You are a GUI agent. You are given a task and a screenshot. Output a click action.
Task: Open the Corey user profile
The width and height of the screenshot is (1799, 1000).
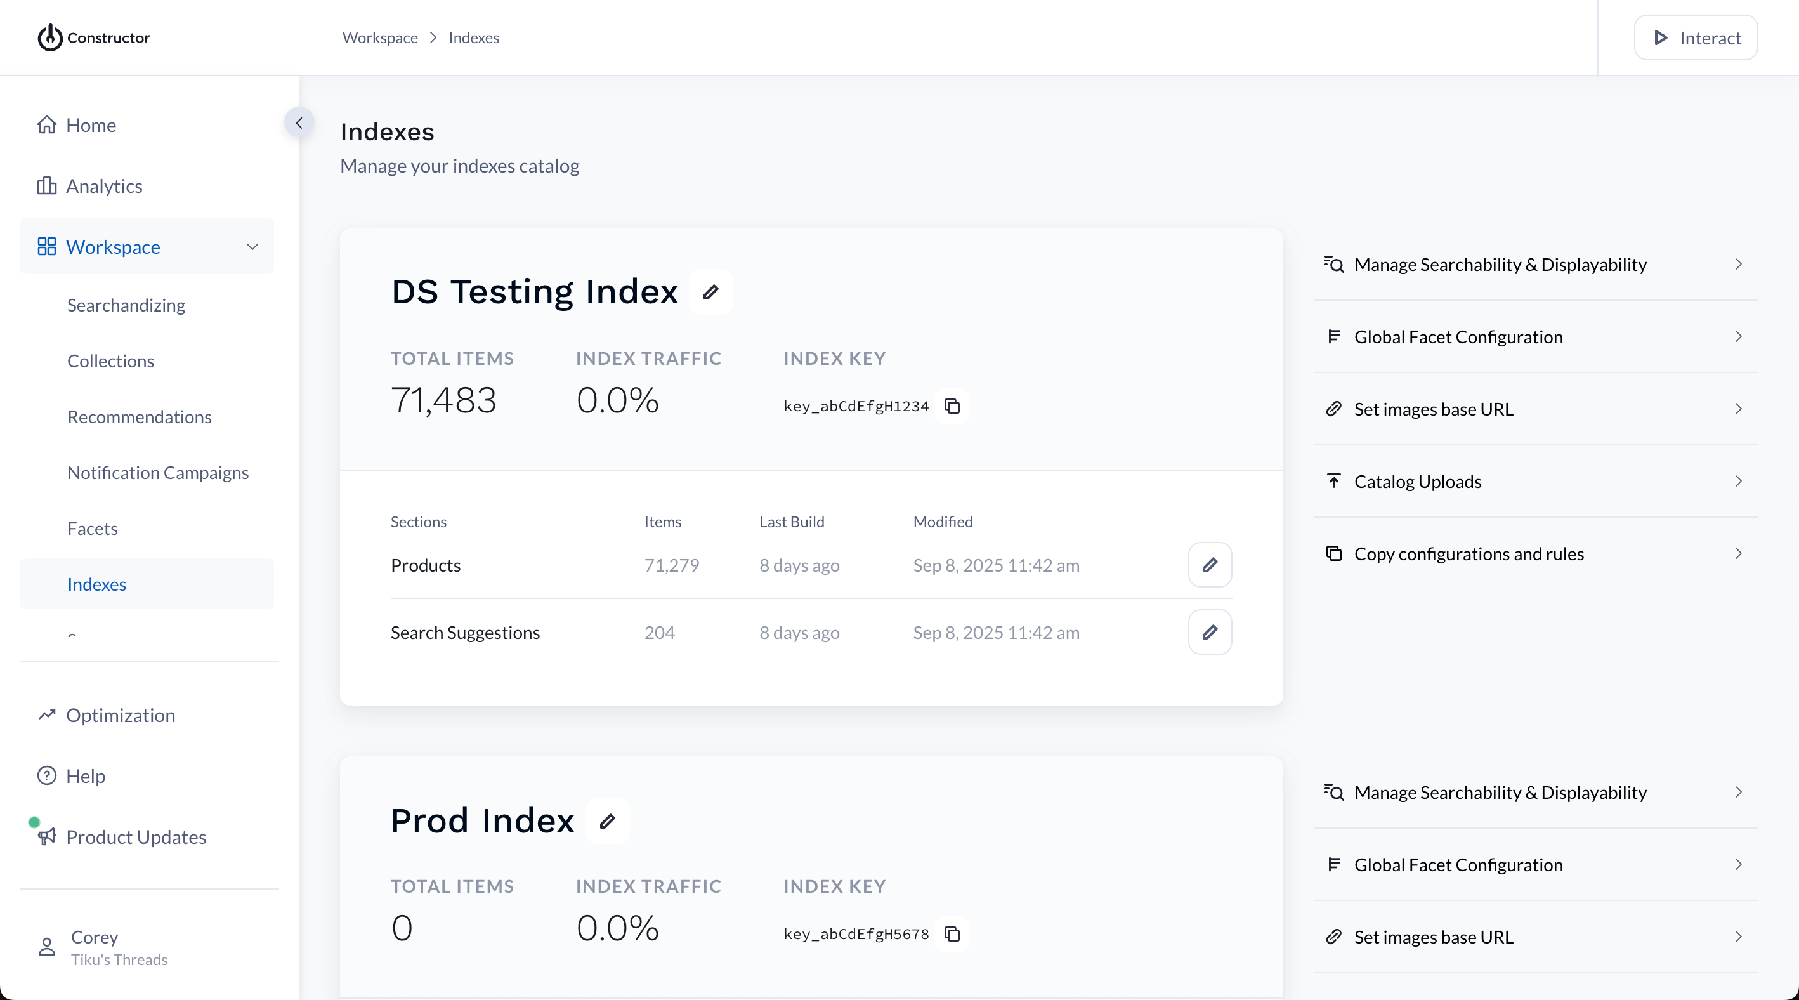point(119,947)
